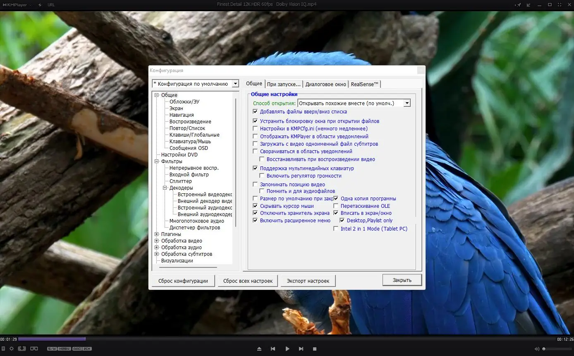The width and height of the screenshot is (574, 356).
Task: Click the H264 codec indicator
Action: (x=64, y=349)
